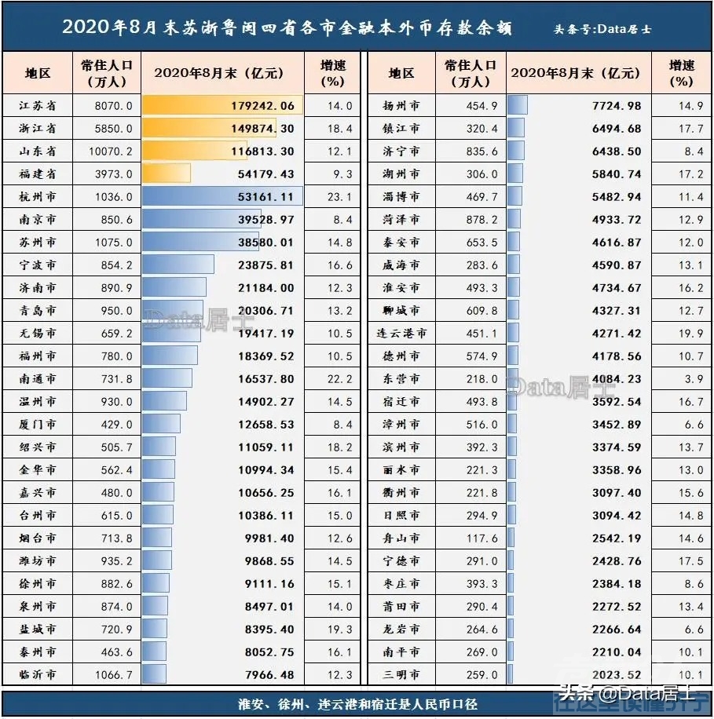Select the 杭州市 region cell

(x=38, y=196)
